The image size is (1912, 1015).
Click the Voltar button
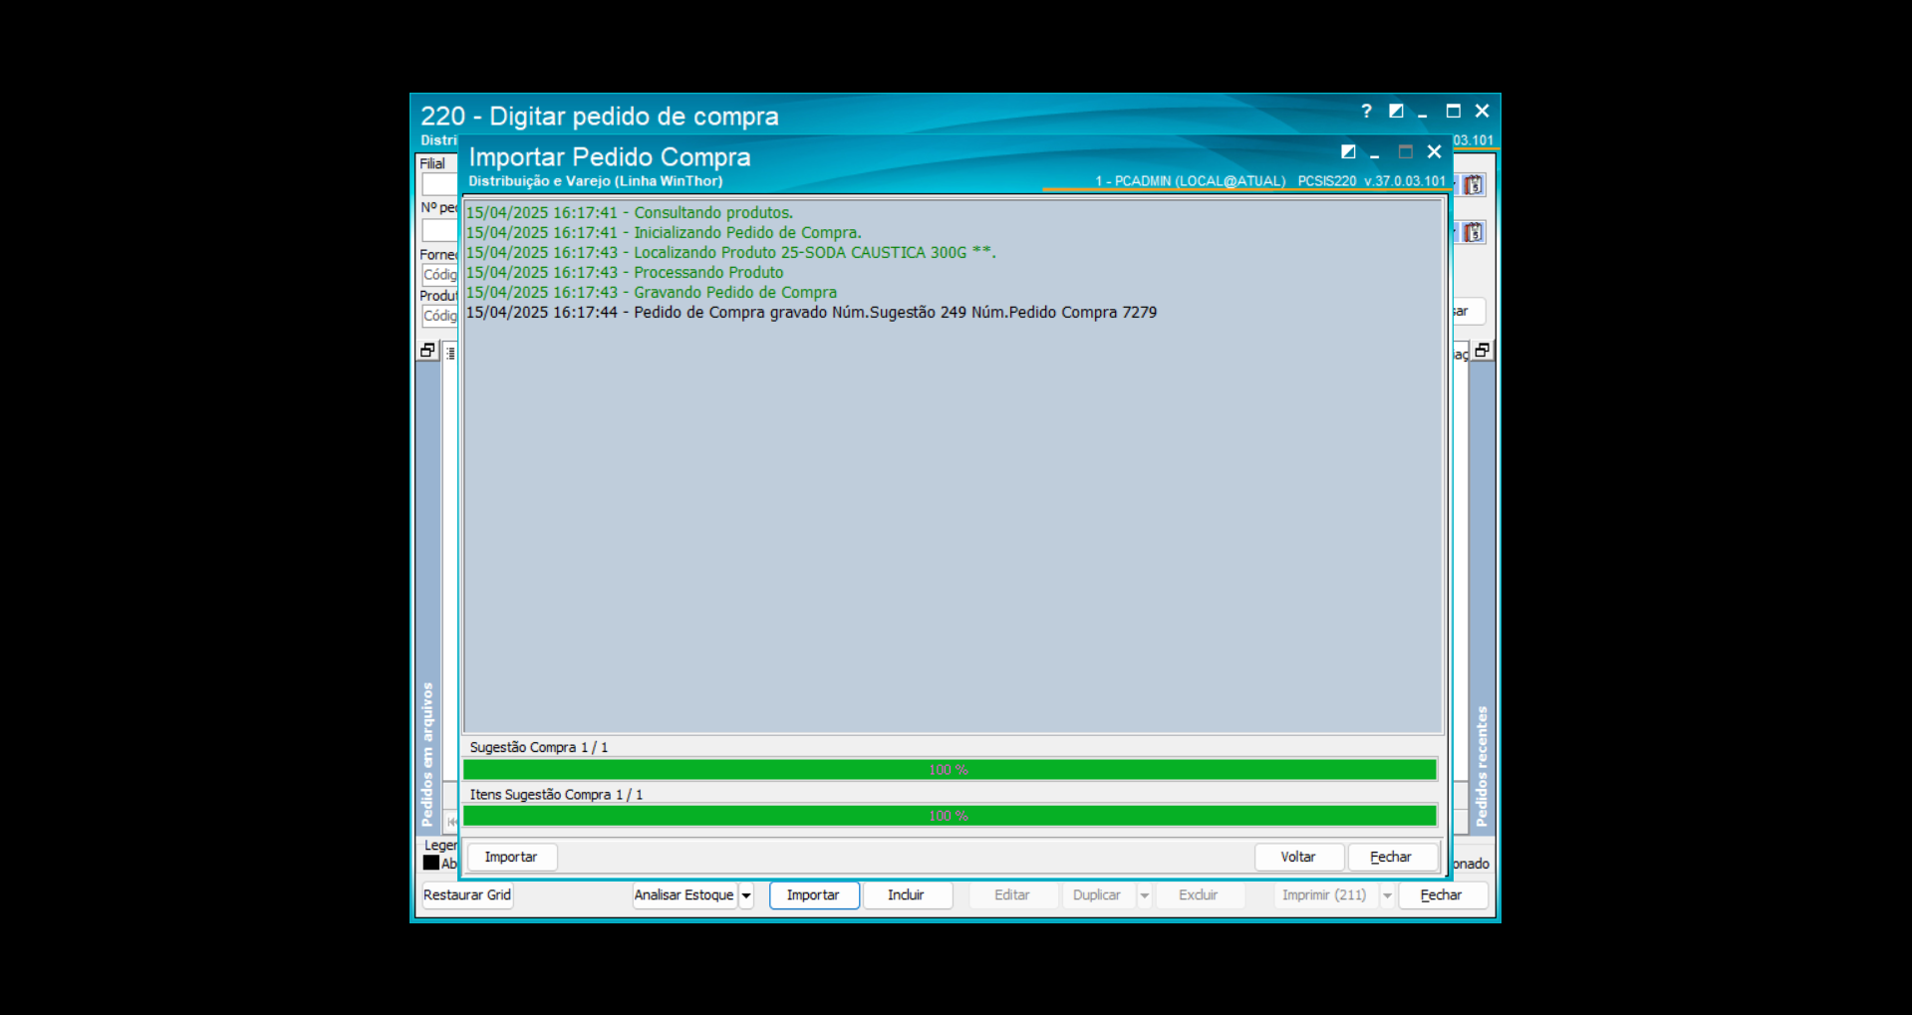(1298, 857)
